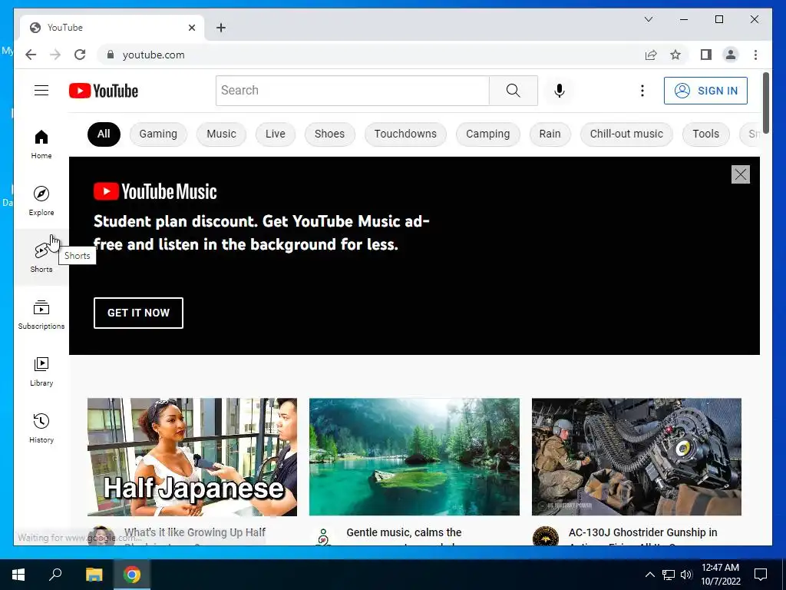Screen dimensions: 786x590
Task: Select the Touchdowns chip
Action: click(x=405, y=134)
